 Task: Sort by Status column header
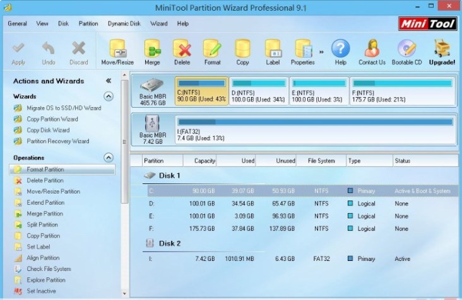coord(425,161)
